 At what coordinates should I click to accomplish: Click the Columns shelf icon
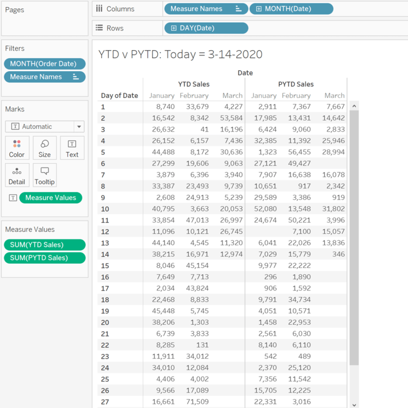coord(99,9)
